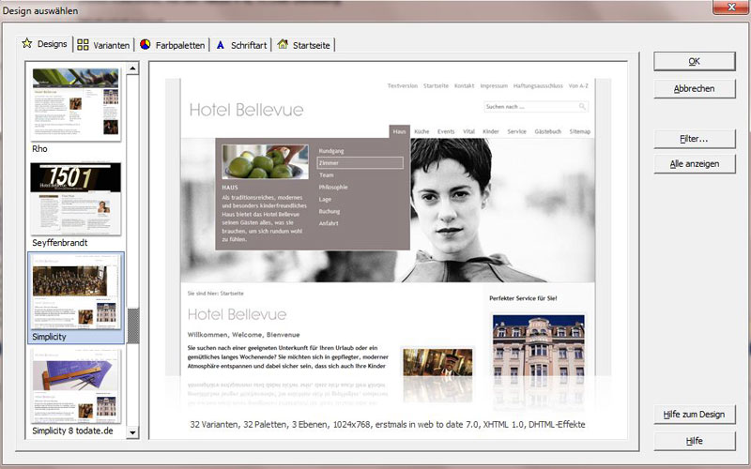Open the Farbpaletten tab label

179,45
